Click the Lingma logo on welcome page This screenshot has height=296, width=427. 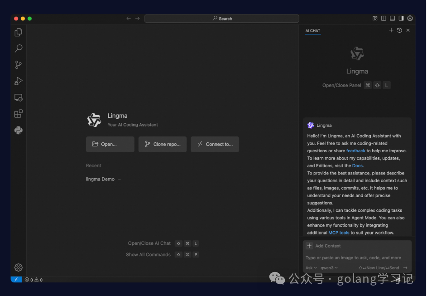[94, 120]
